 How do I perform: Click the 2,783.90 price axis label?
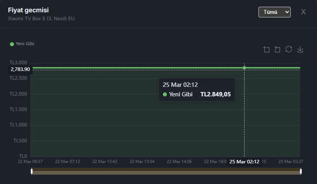pos(20,69)
